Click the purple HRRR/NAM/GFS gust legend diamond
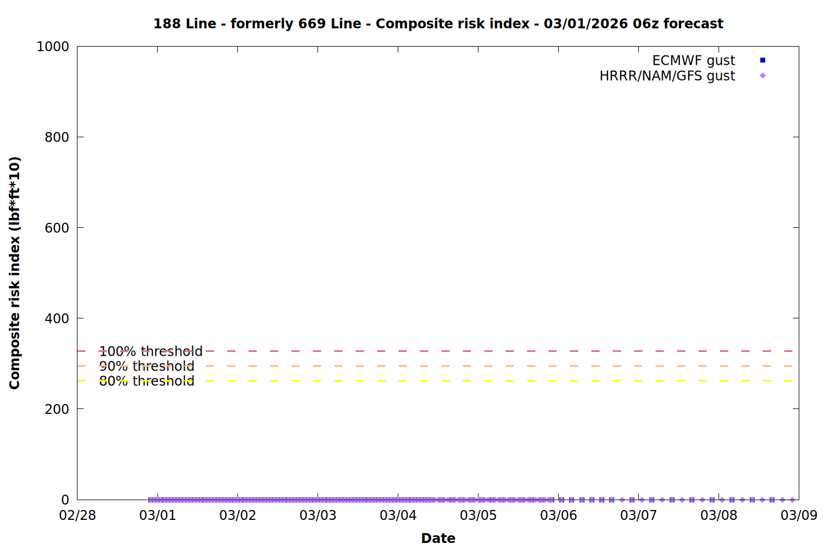 tap(762, 76)
